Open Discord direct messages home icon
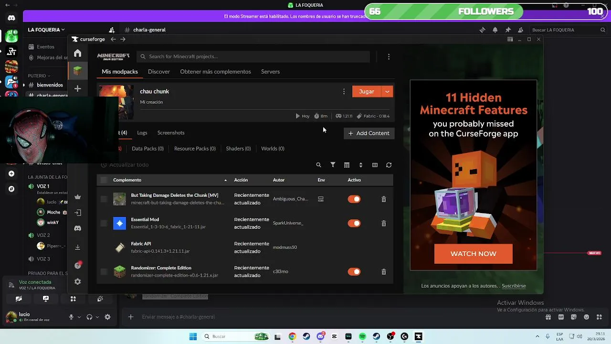The height and width of the screenshot is (344, 611). [11, 18]
